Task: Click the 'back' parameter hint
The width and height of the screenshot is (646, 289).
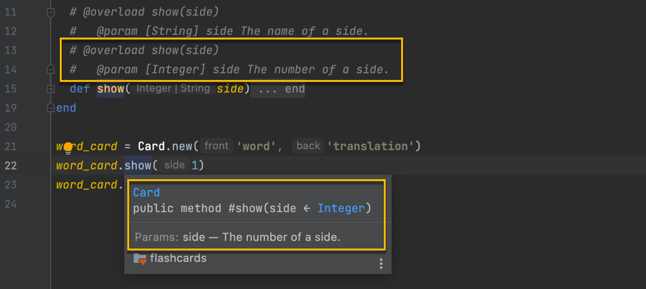Action: point(308,146)
